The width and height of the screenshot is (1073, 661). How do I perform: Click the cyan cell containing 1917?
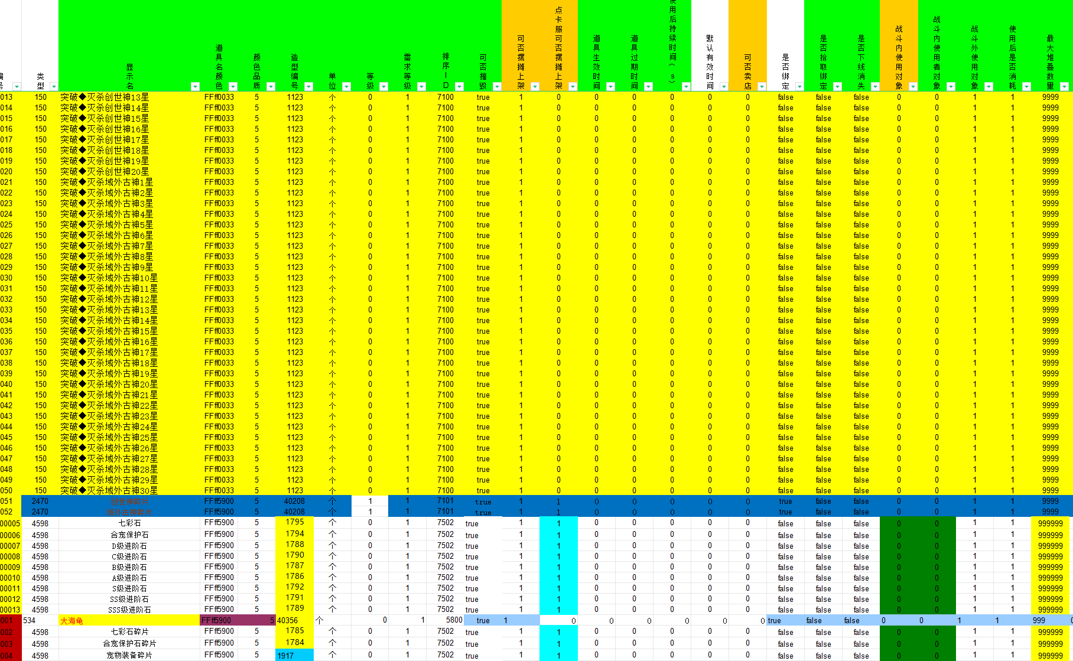(x=294, y=656)
